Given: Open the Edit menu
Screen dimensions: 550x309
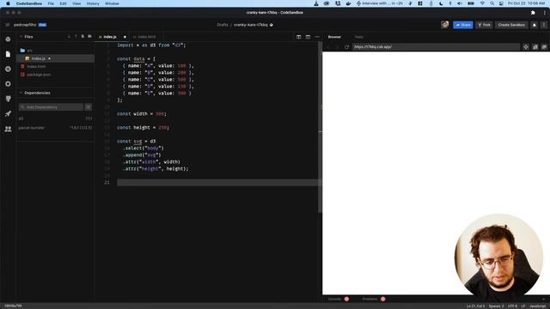Looking at the screenshot, I should point(63,3).
